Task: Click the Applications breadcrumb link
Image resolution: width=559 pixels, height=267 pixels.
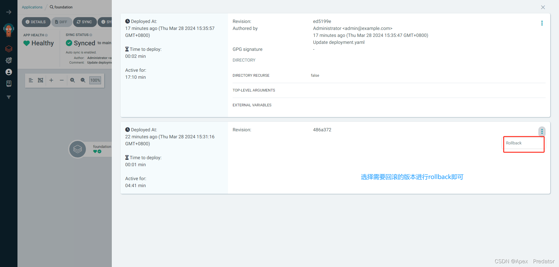Action: 32,7
